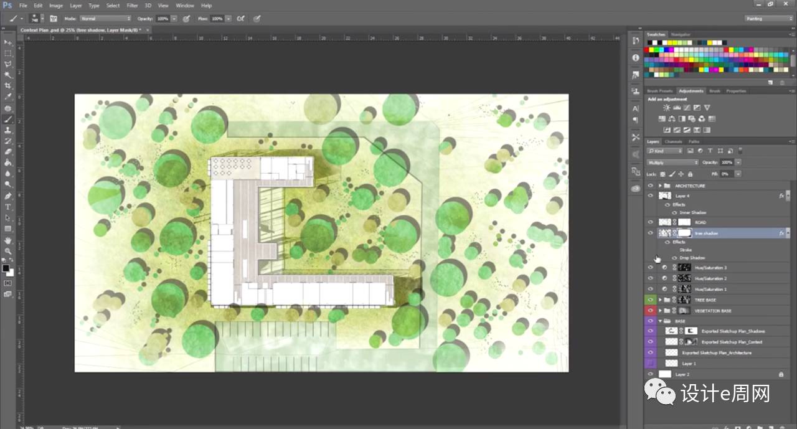This screenshot has width=797, height=429.
Task: Expand the TREE BASE group
Action: coord(660,299)
